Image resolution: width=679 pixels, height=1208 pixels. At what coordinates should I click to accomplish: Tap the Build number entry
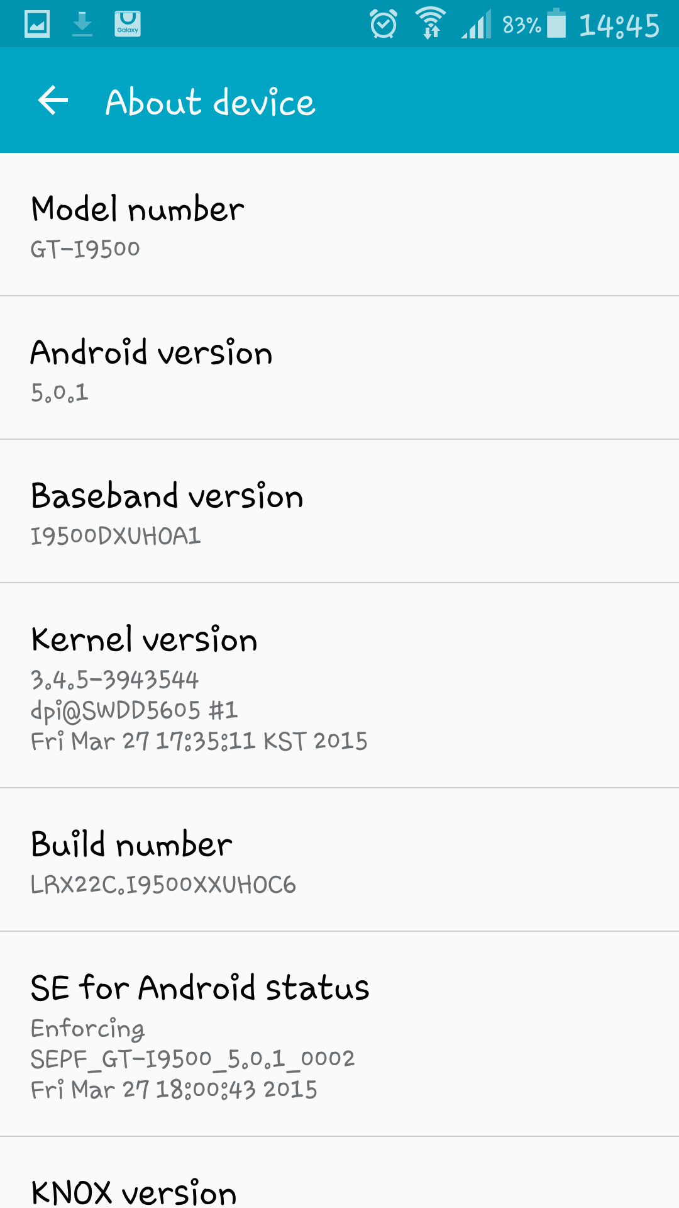pos(339,860)
